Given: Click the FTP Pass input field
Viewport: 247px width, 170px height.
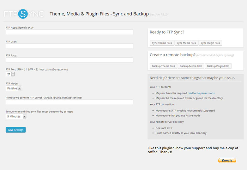Looking at the screenshot, I should (69, 60).
